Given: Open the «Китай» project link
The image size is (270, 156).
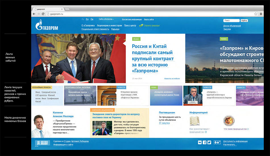Looking at the screenshot, I should 38,101.
